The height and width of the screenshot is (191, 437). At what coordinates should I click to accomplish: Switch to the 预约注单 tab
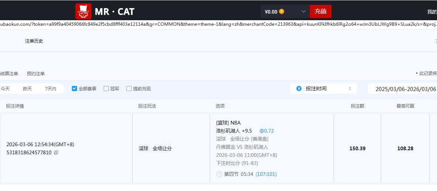(x=36, y=73)
